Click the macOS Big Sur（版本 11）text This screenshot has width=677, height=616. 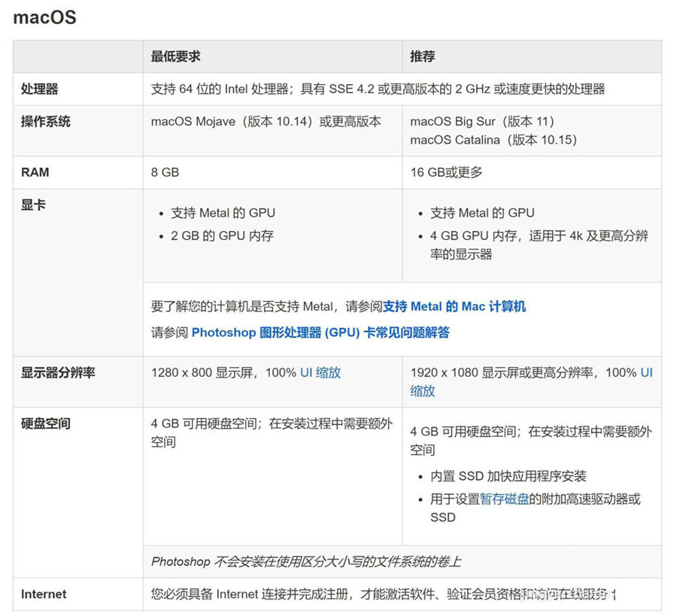click(x=482, y=121)
